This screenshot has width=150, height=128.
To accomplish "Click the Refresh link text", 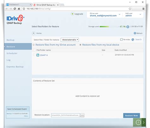I will (x=139, y=33).
